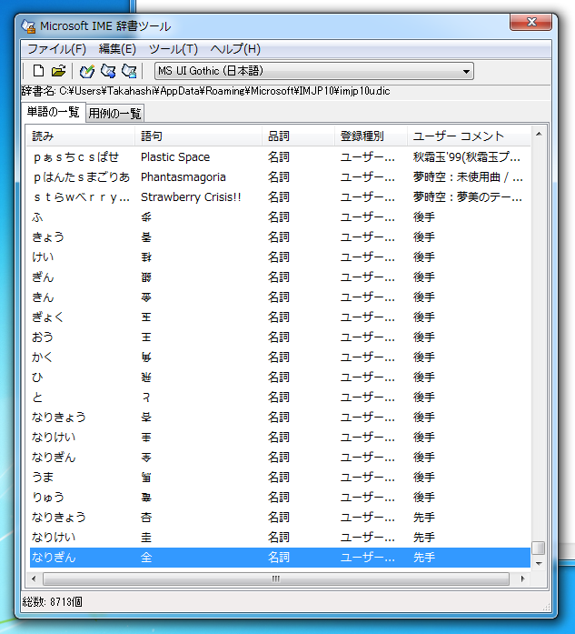This screenshot has height=634, width=575.
Task: Click the horizontal scrollbar left arrow
Action: 34,579
